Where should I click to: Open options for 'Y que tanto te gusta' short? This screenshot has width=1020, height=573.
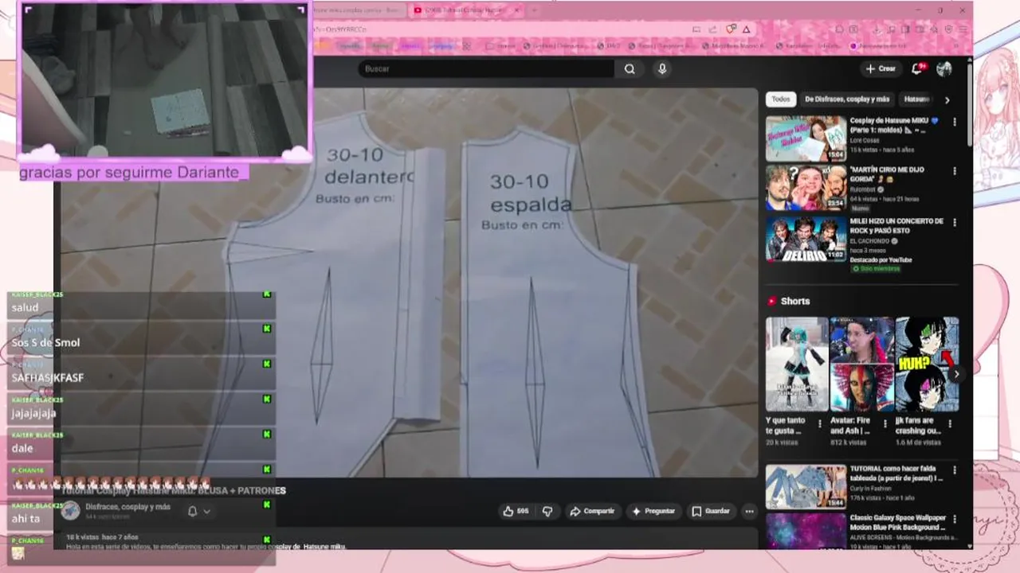pyautogui.click(x=820, y=423)
